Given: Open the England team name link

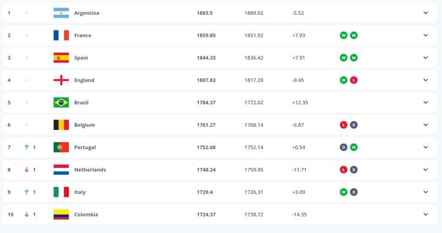Looking at the screenshot, I should 84,80.
